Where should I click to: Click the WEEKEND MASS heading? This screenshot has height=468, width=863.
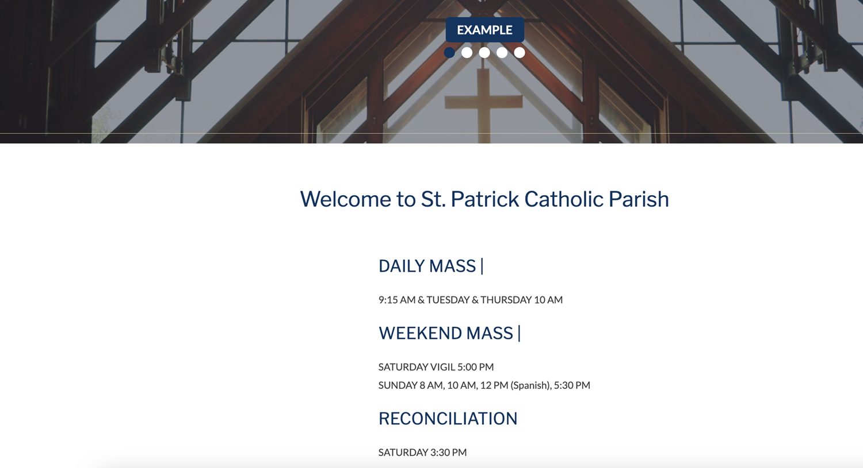pos(445,333)
